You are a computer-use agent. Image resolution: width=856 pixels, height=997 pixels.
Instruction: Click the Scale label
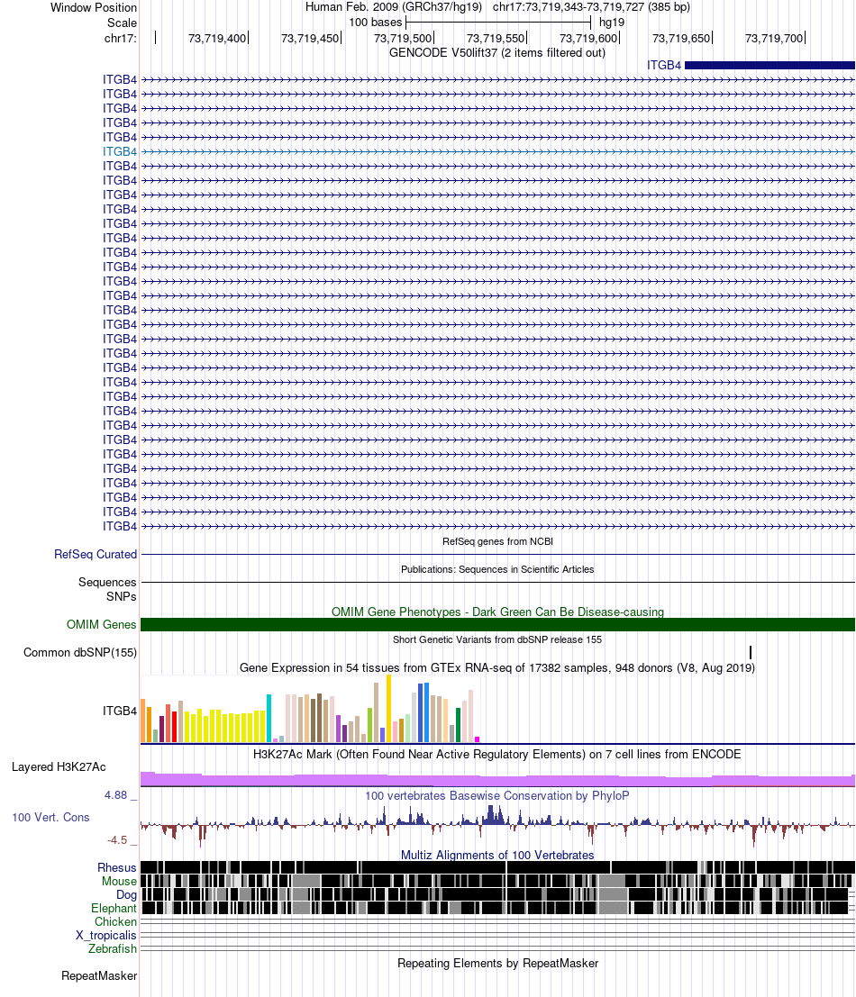[123, 23]
